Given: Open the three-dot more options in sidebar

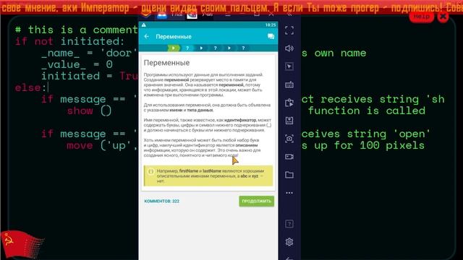Looking at the screenshot, I should click(x=289, y=193).
